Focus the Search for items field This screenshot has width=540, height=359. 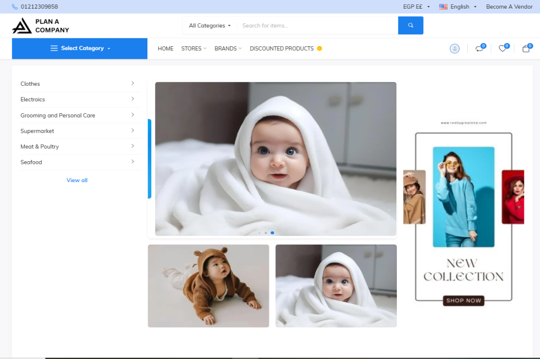tap(318, 25)
